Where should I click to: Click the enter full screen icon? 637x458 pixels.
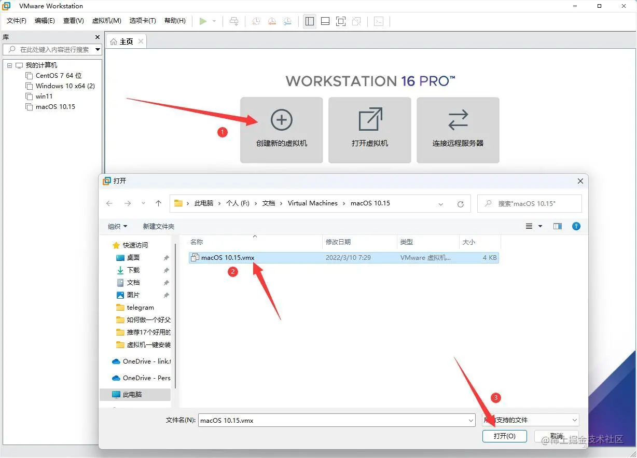[x=341, y=21]
